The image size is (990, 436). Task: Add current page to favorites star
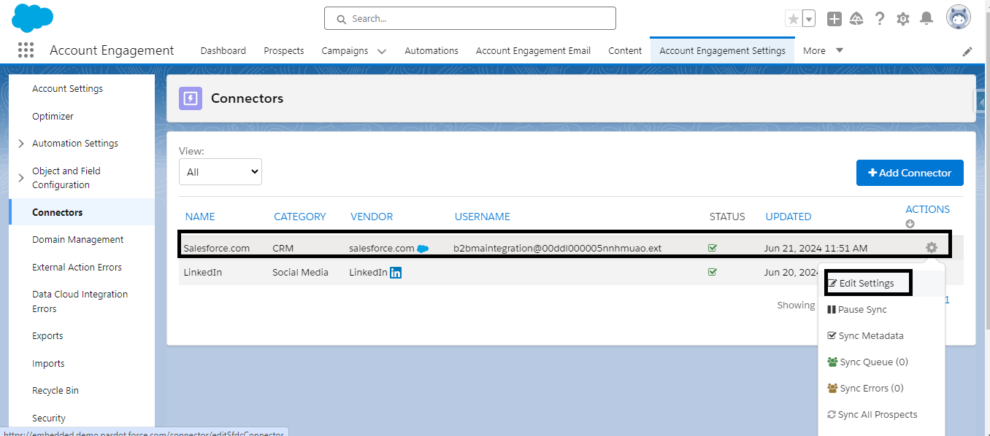click(x=793, y=19)
